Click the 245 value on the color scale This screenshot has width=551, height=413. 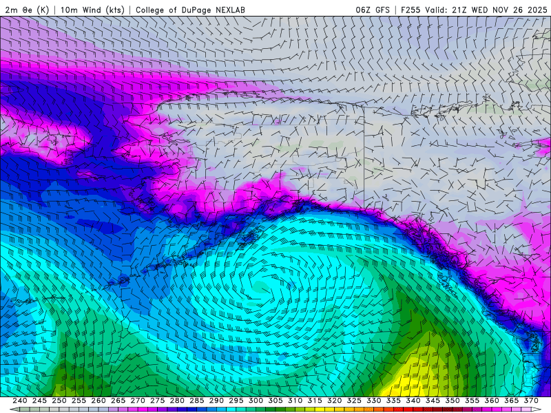pos(40,401)
